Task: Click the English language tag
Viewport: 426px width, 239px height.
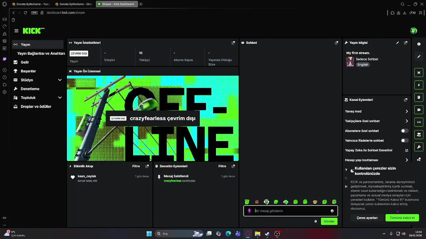Action: tap(363, 65)
